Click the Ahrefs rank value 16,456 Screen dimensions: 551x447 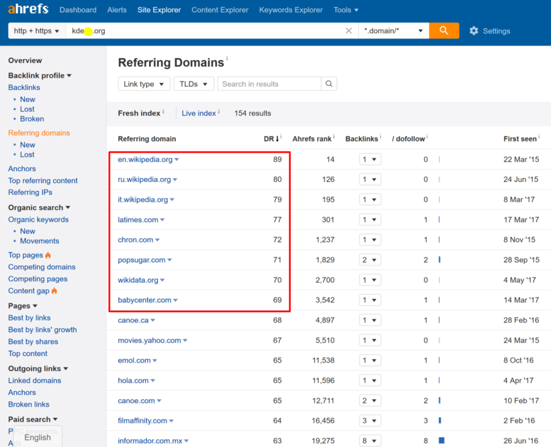[322, 421]
